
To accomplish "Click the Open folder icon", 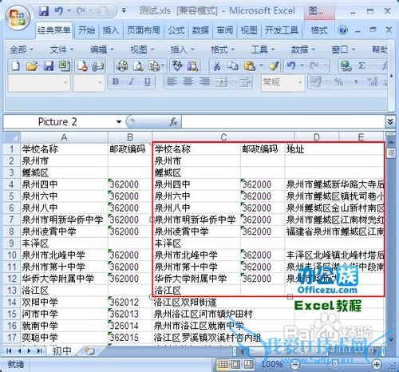I will tap(32, 66).
